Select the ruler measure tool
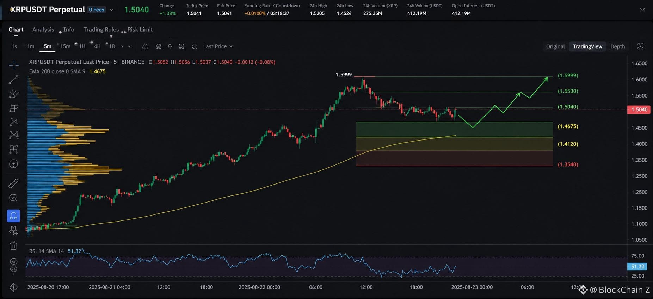Image resolution: width=653 pixels, height=299 pixels. pyautogui.click(x=13, y=183)
